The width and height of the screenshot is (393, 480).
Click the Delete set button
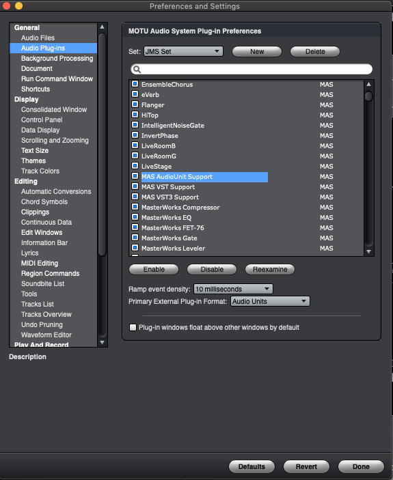[x=315, y=51]
